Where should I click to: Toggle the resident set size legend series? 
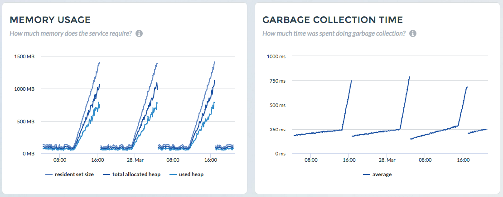click(x=74, y=174)
